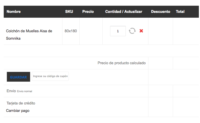Screen dimensions: 200x123
Task: Click the Envio normal shipping text
Action: click(25, 91)
